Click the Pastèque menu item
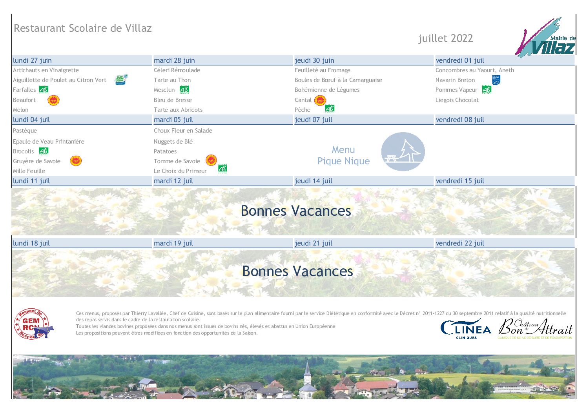 [25, 131]
